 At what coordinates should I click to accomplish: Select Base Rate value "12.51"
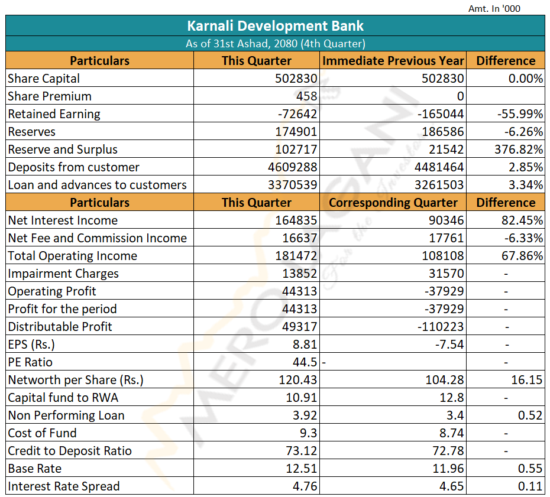tap(302, 469)
